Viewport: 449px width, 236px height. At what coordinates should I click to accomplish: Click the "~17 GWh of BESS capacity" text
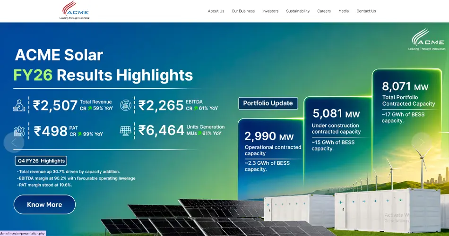click(403, 118)
